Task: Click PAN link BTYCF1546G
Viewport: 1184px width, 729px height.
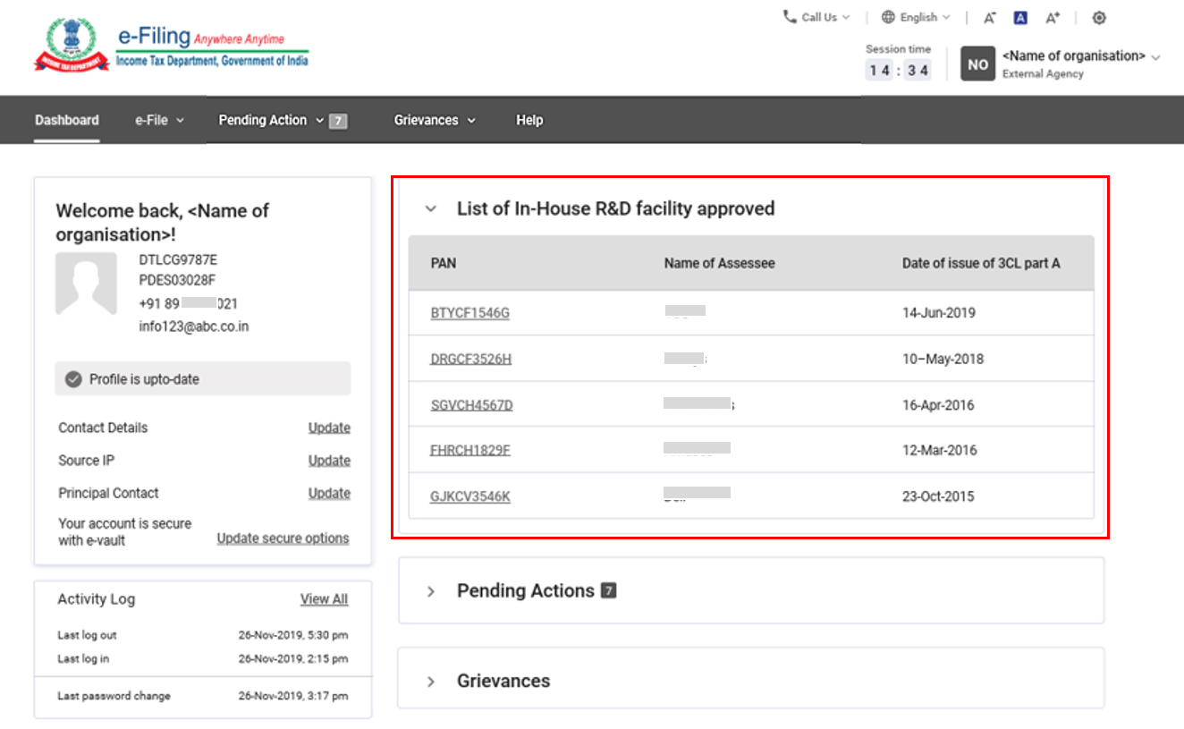Action: pos(469,313)
